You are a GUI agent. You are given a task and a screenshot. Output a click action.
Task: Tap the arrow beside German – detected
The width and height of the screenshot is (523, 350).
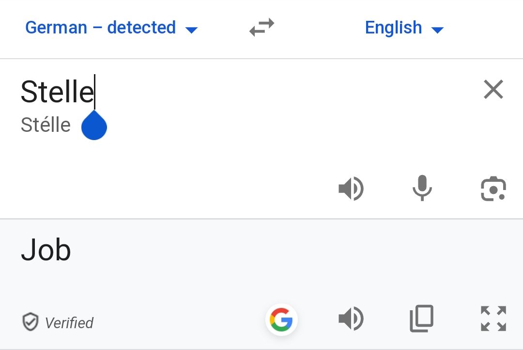(x=192, y=30)
